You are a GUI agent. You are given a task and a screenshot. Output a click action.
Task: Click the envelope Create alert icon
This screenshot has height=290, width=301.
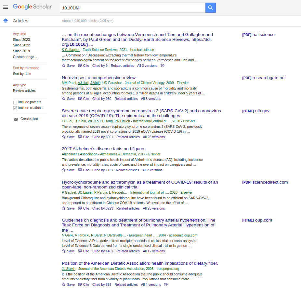[16, 119]
